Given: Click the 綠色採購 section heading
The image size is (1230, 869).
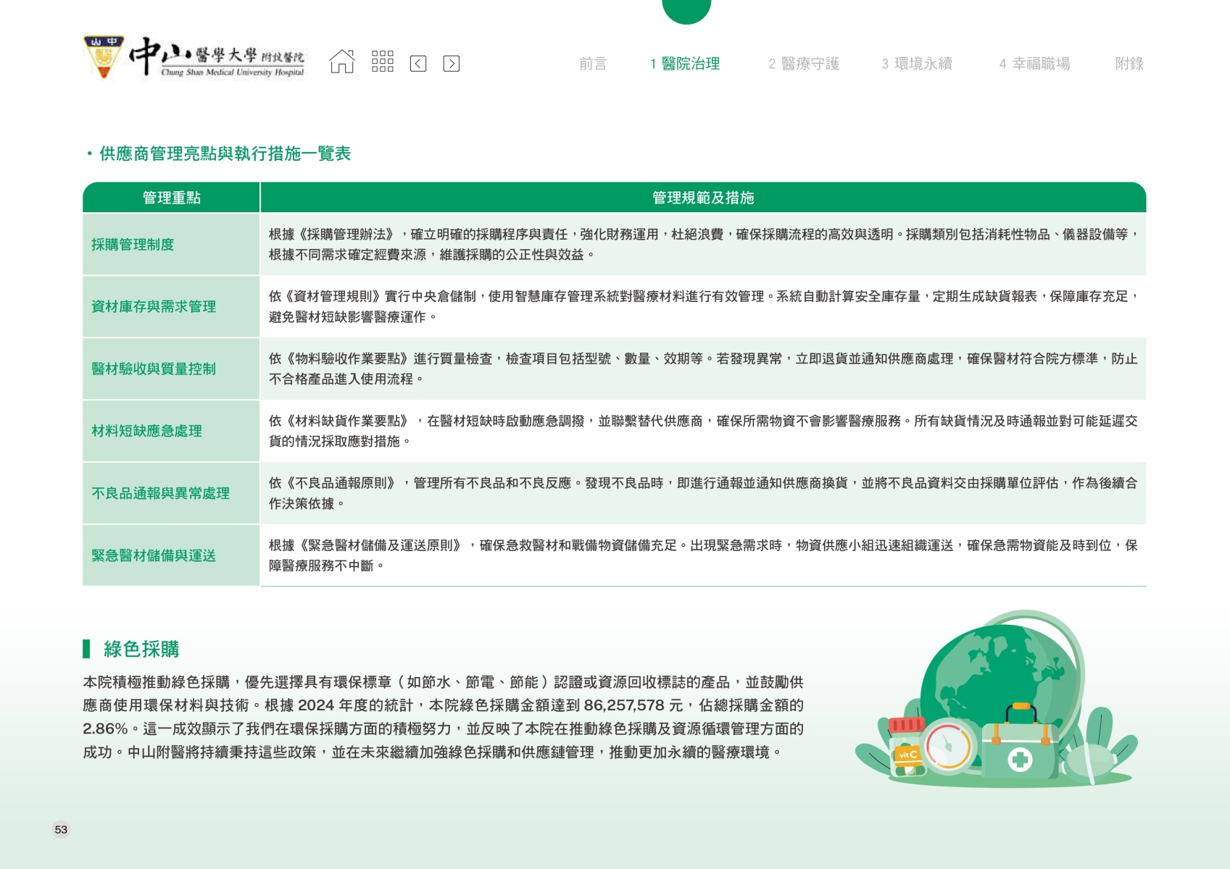Looking at the screenshot, I should click(x=141, y=649).
